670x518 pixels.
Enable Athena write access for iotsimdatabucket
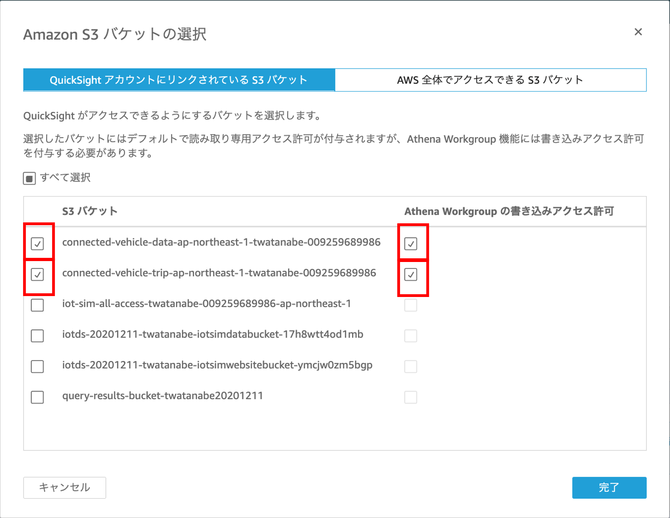[411, 336]
